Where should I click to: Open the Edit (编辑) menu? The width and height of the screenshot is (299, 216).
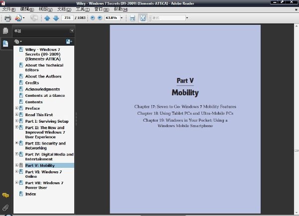pyautogui.click(x=27, y=9)
